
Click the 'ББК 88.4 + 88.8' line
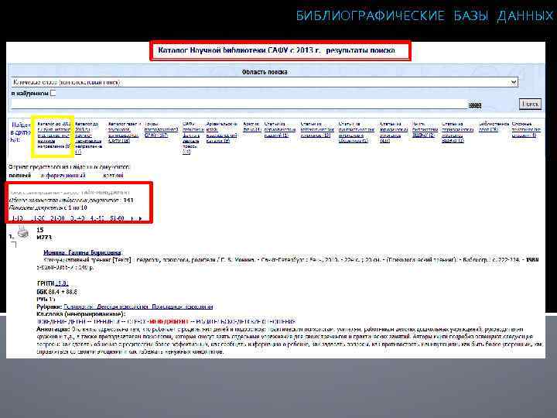pos(56,292)
